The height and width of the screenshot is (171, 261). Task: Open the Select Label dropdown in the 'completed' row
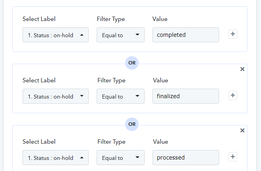coord(55,35)
